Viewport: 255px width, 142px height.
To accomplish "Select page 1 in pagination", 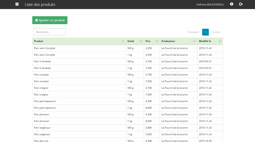I will 205,32.
